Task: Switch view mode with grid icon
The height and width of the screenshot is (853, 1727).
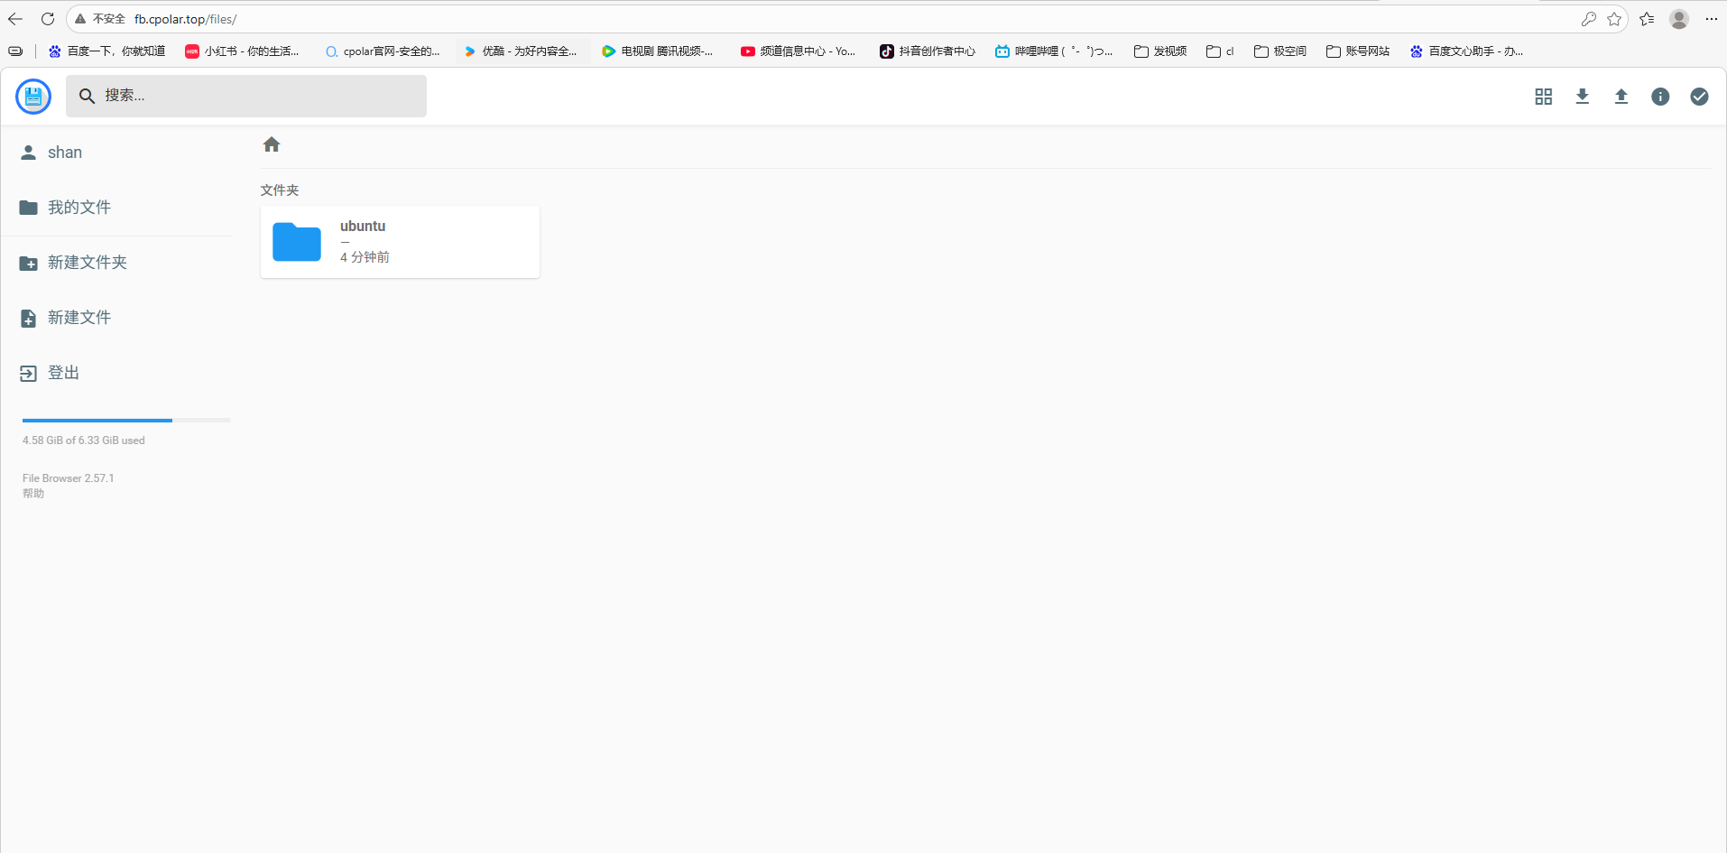Action: (x=1543, y=97)
